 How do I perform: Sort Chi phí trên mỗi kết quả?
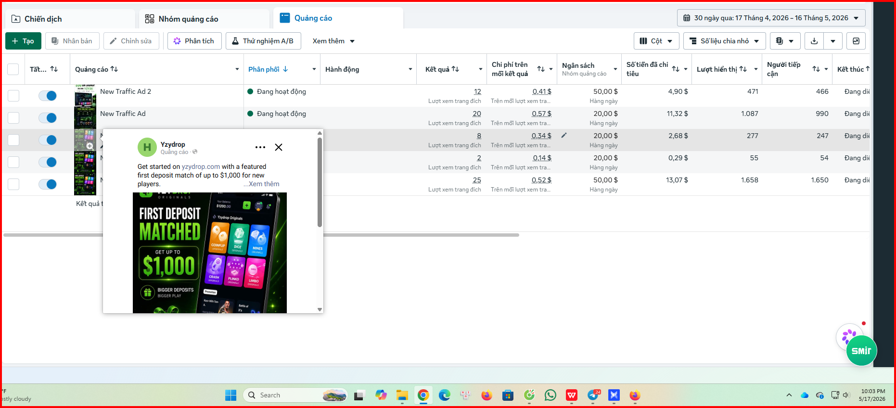(541, 69)
